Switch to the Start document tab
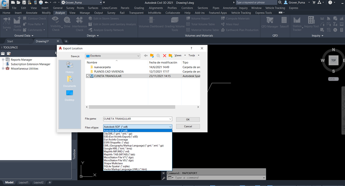345x186 pixels. tap(10, 41)
